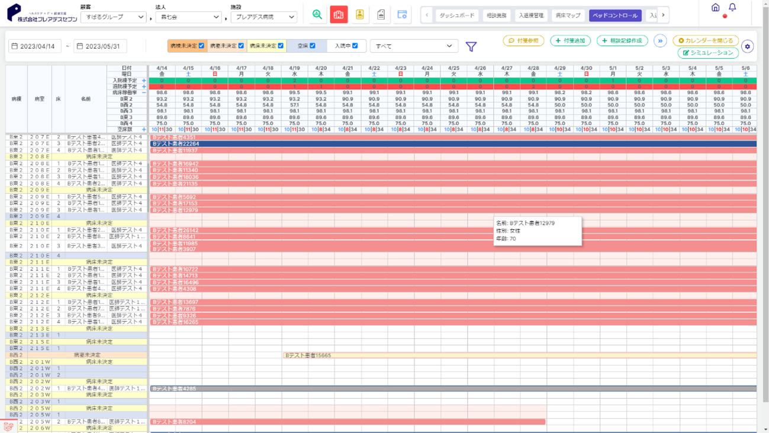Switch to the ダッシュボード tab

456,15
